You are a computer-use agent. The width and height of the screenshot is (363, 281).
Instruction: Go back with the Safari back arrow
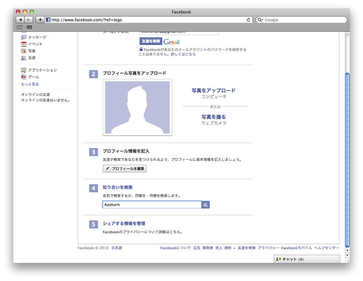tap(20, 20)
